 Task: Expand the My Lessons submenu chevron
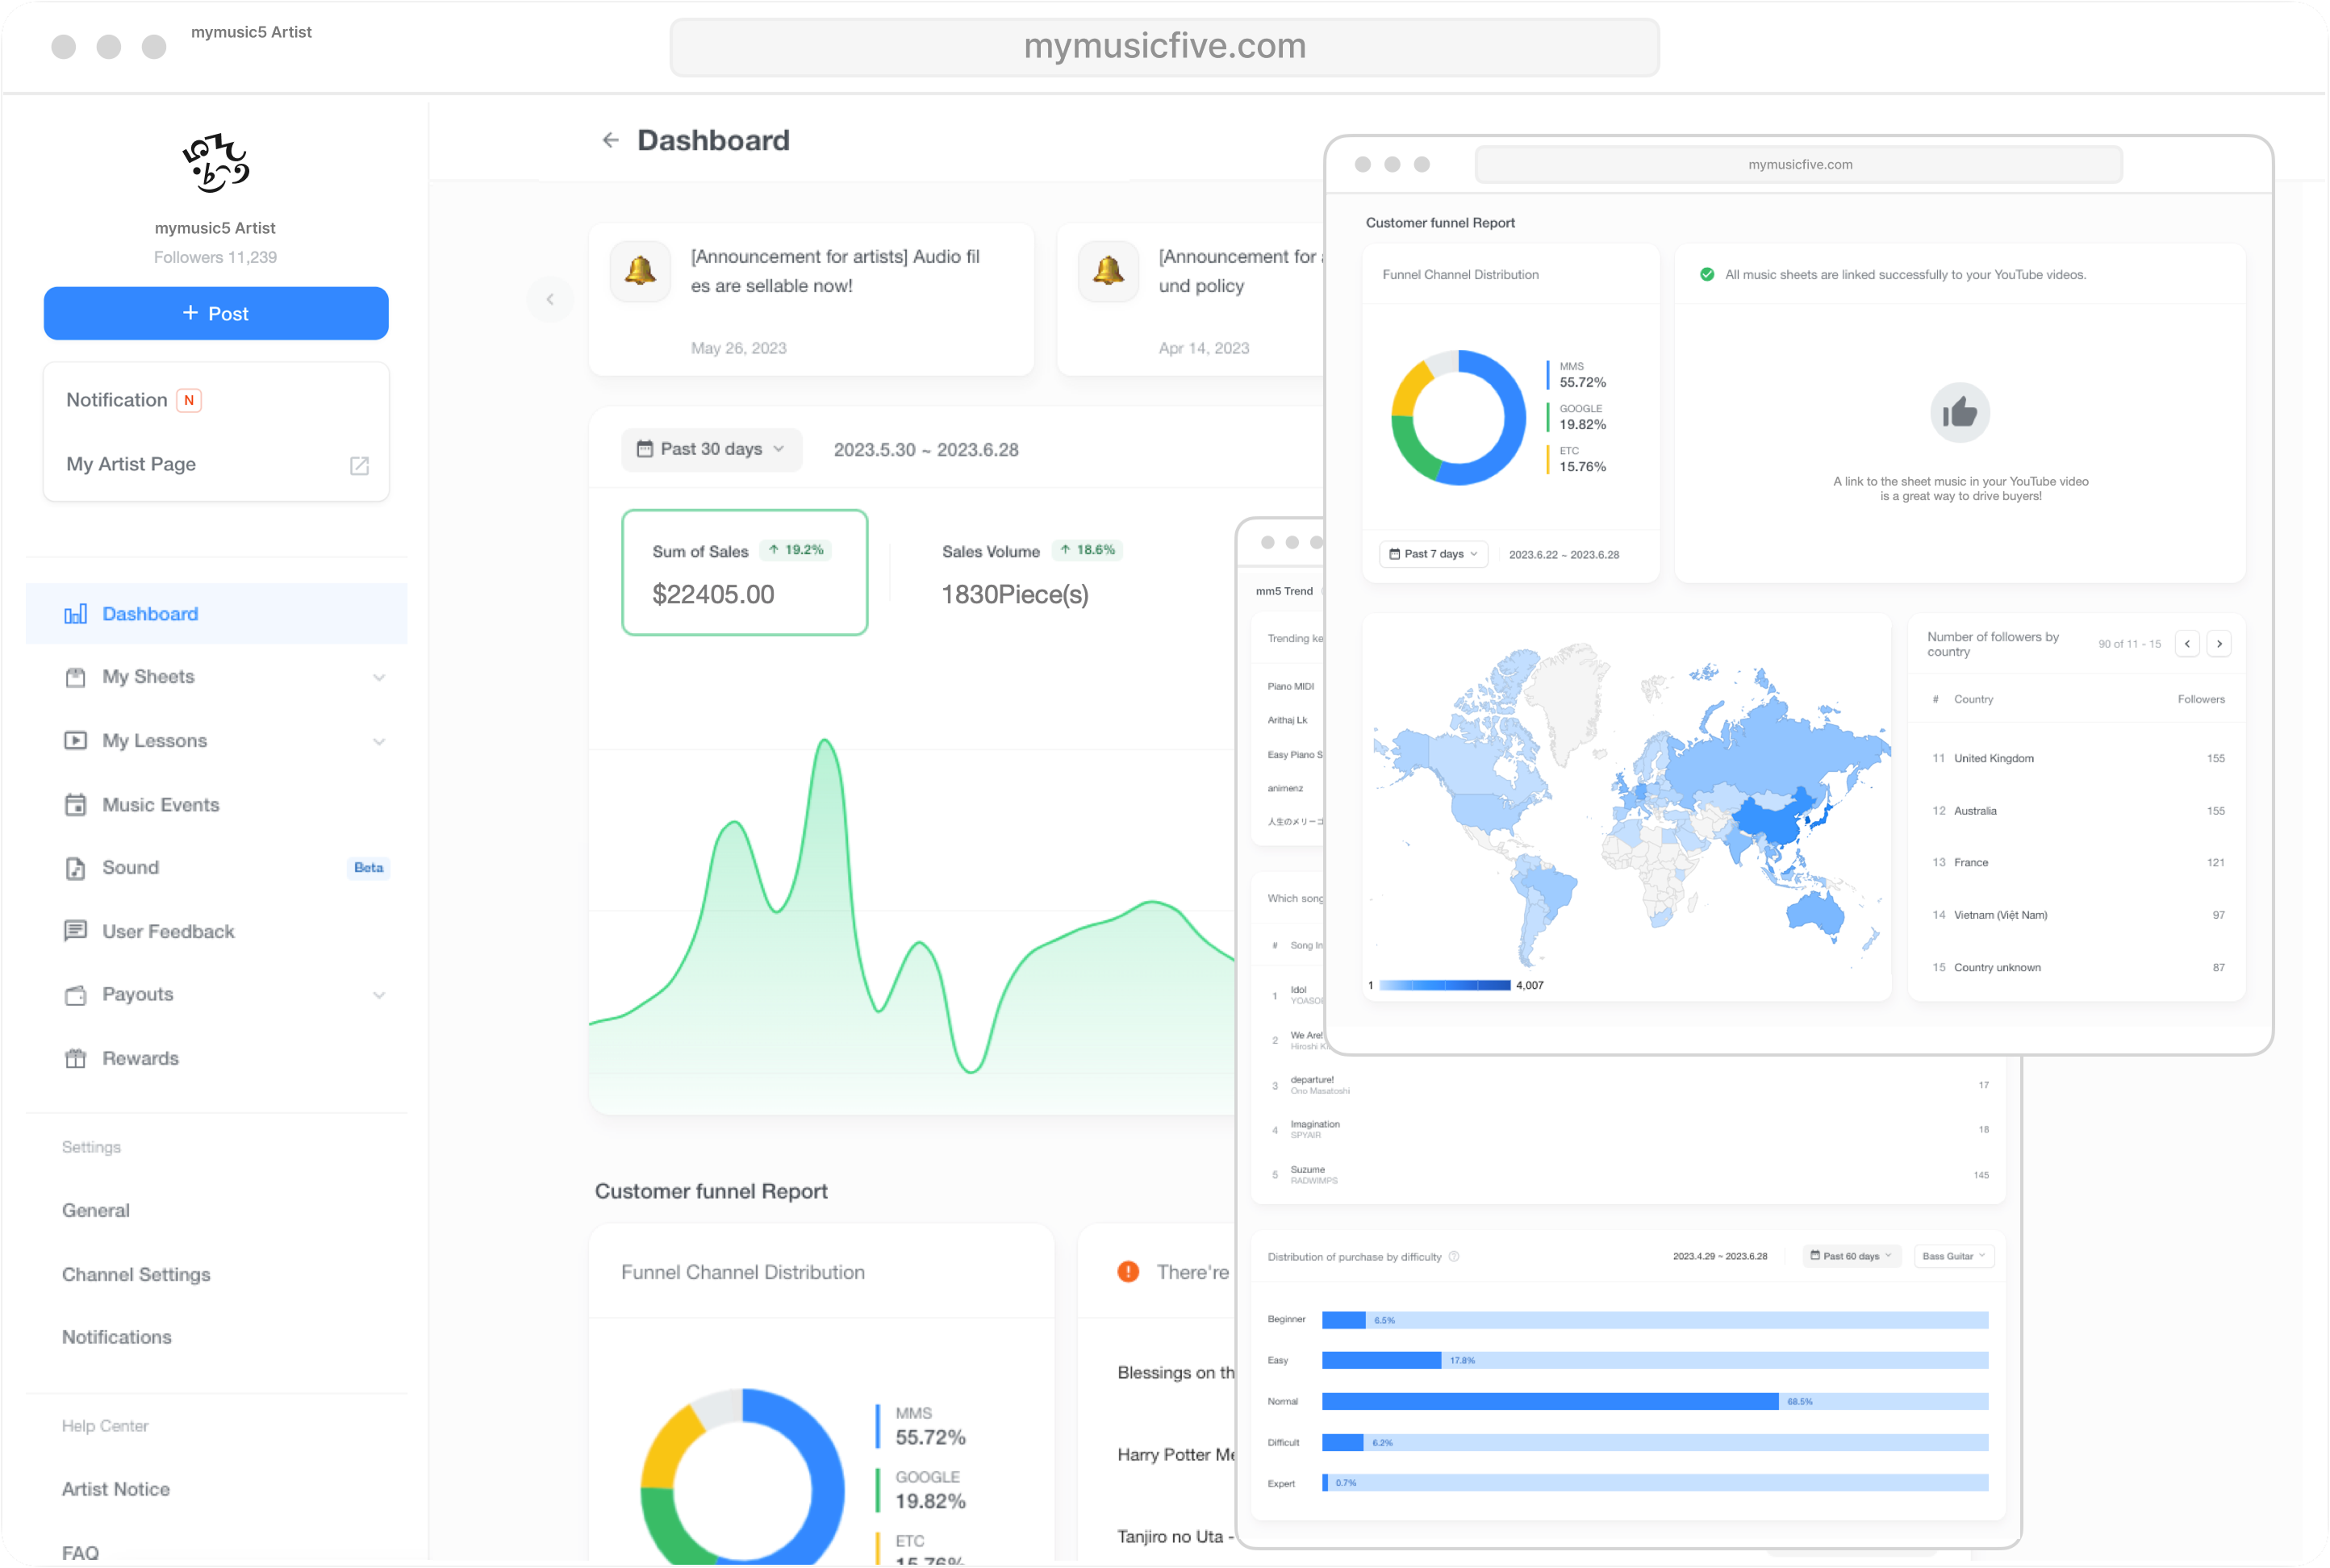(x=379, y=741)
